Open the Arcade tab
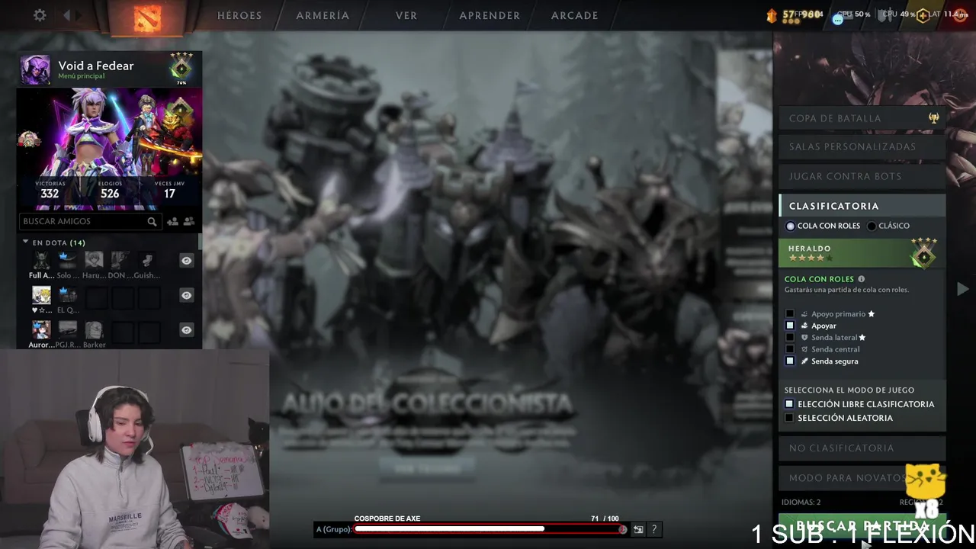This screenshot has height=549, width=976. pyautogui.click(x=575, y=15)
